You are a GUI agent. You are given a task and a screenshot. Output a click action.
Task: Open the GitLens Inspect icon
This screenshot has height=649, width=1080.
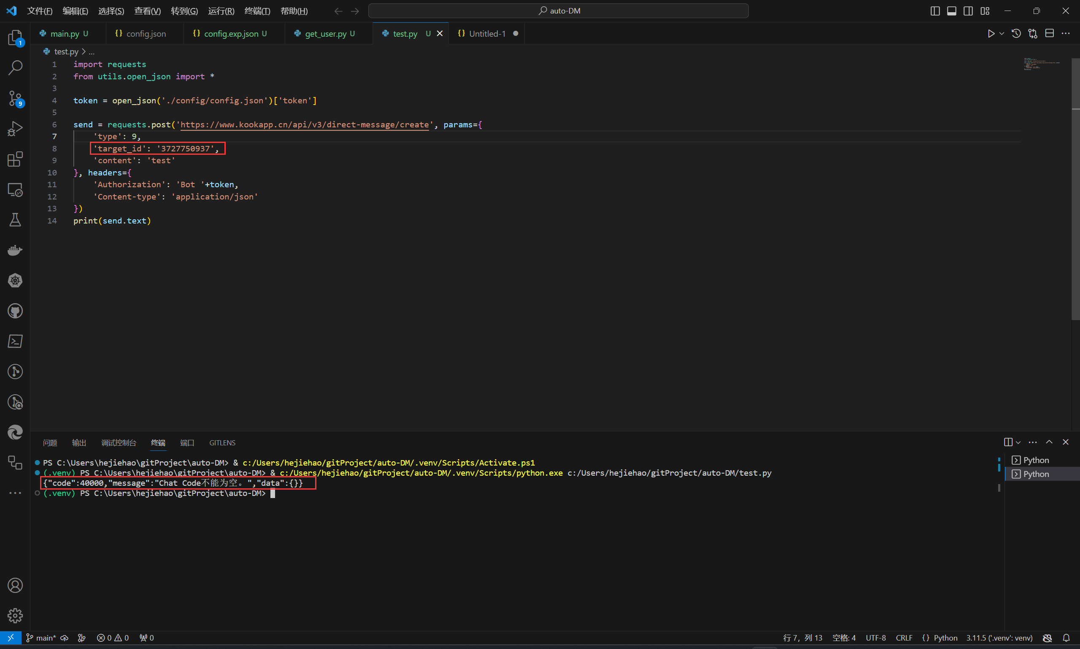[15, 402]
